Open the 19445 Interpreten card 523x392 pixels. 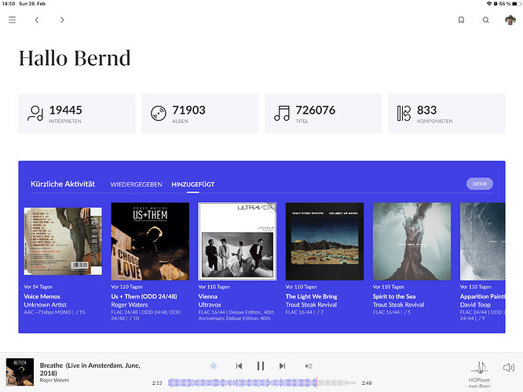(x=77, y=113)
